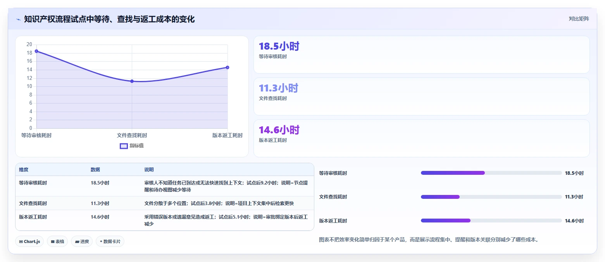
Task: Select the 版本返工耗时 cell in the table
Action: click(x=33, y=217)
